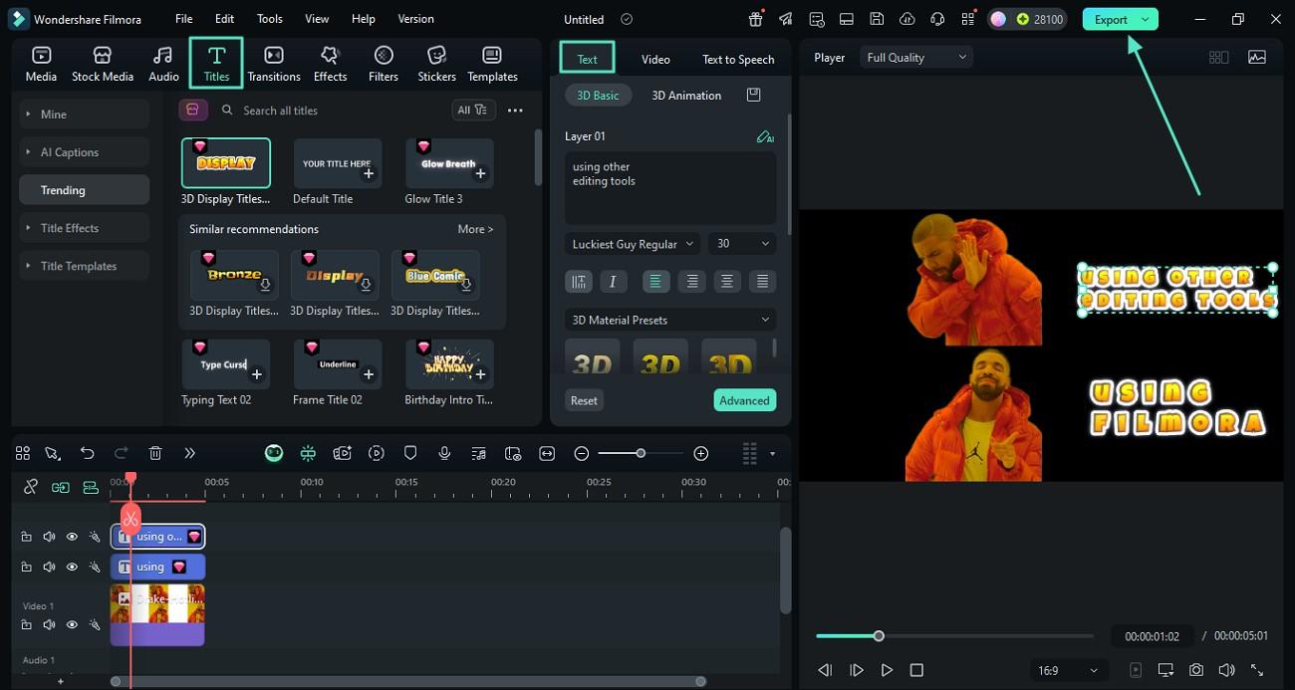Click the Advanced button

pos(744,400)
